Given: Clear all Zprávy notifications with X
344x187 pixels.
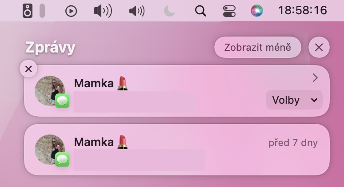Looking at the screenshot, I should point(319,47).
